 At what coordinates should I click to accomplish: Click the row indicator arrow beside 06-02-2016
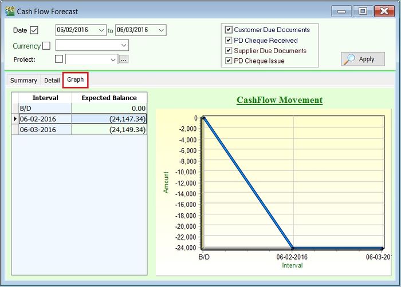pos(15,119)
